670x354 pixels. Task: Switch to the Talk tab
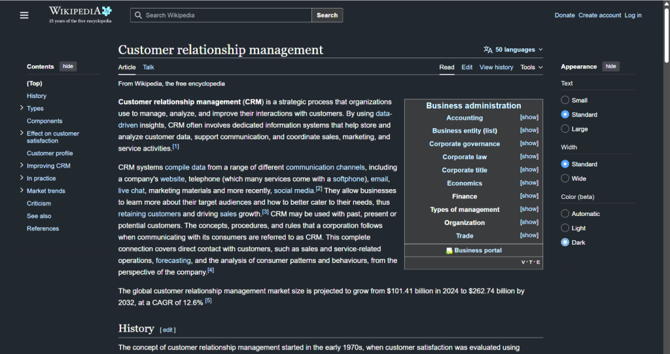[x=149, y=67]
